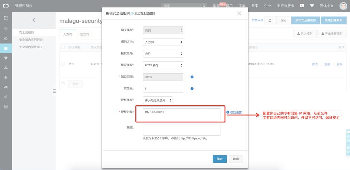350x170 pixels.
Task: Click the back arrow in sidebar
Action: click(34, 20)
